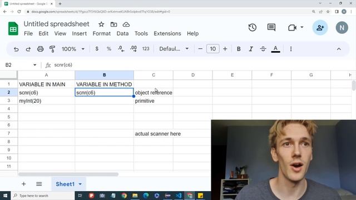Click the Redo arrow in toolbar
The image size is (356, 200).
tap(28, 49)
